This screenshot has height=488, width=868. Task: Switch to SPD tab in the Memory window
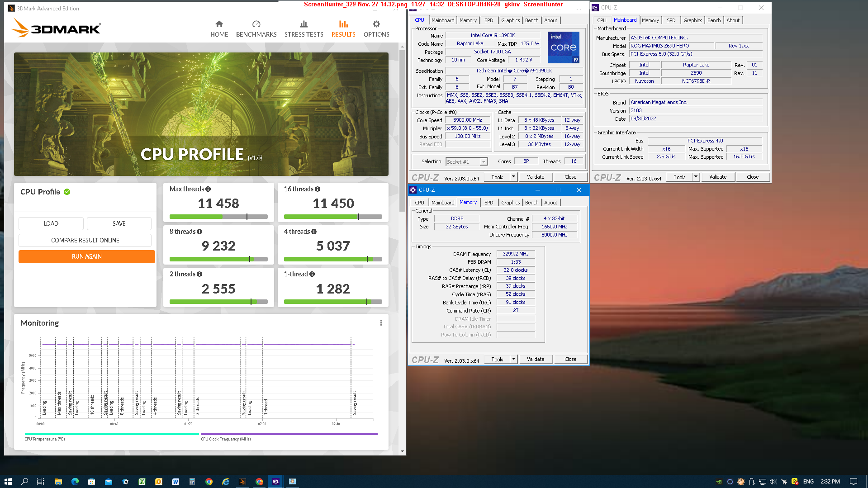pos(489,203)
